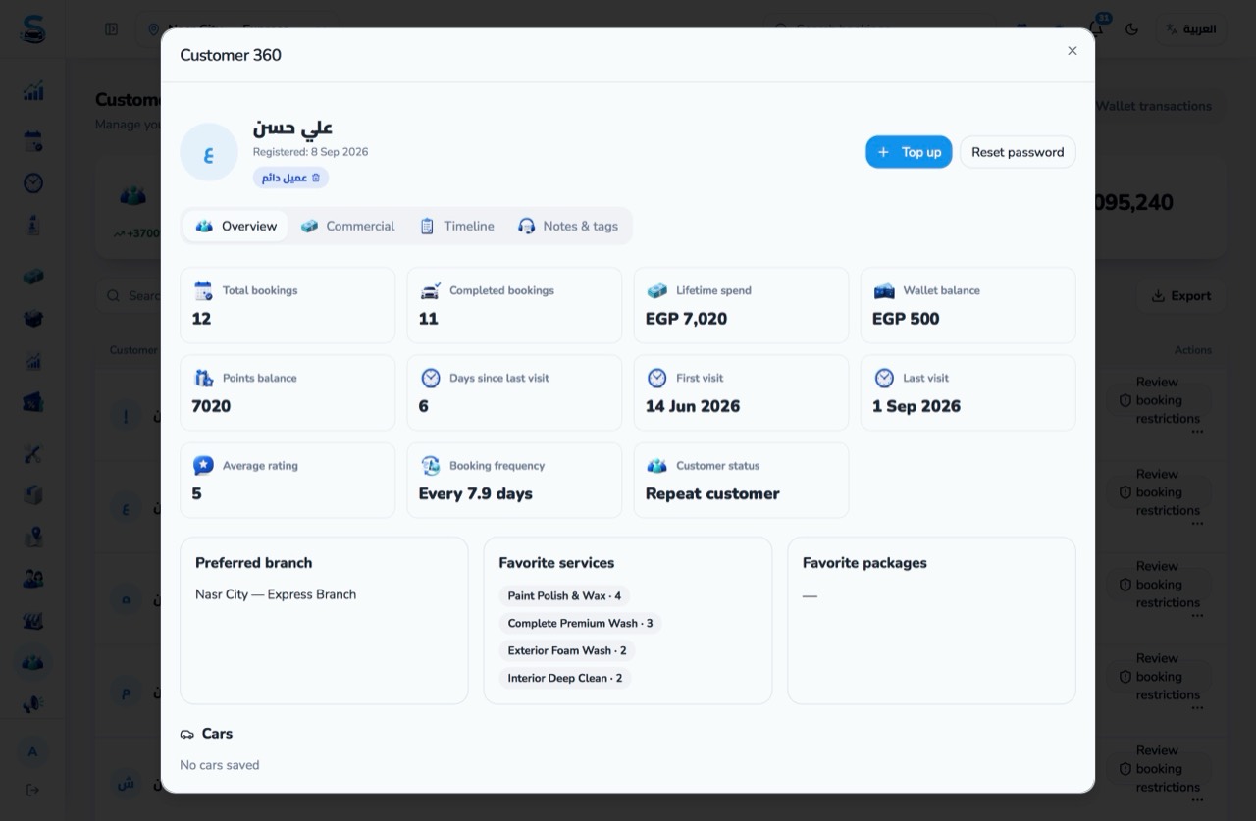Click the Booking frequency value Every 7.9 days
The image size is (1256, 821).
(476, 493)
